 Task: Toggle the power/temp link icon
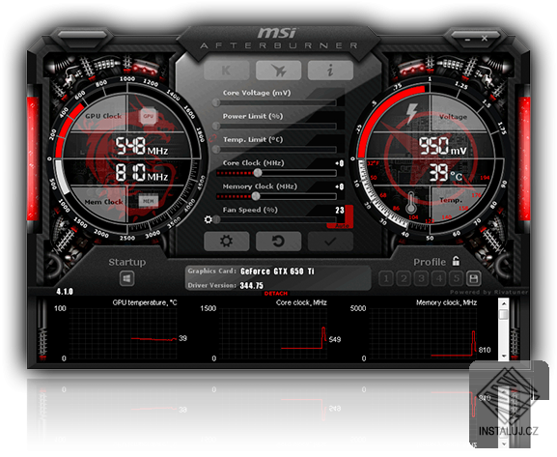[x=213, y=138]
